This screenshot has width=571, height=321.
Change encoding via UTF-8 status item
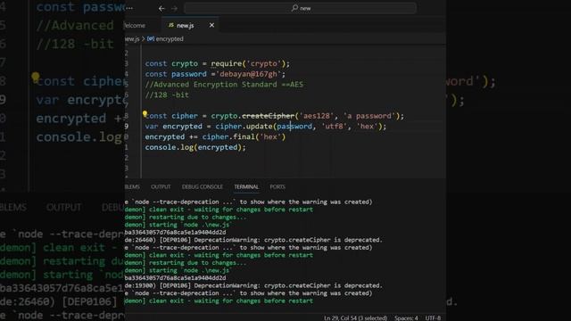[x=433, y=318]
